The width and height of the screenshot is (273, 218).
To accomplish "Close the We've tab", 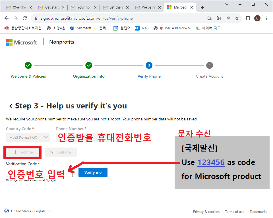I will 159,7.
